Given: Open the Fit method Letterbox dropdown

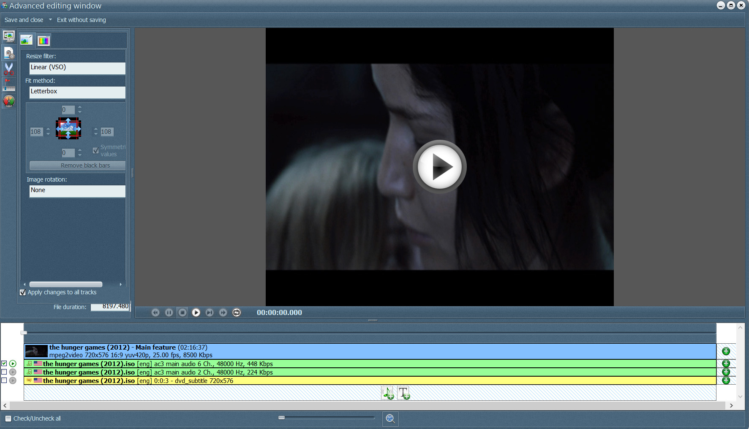Looking at the screenshot, I should pyautogui.click(x=77, y=92).
